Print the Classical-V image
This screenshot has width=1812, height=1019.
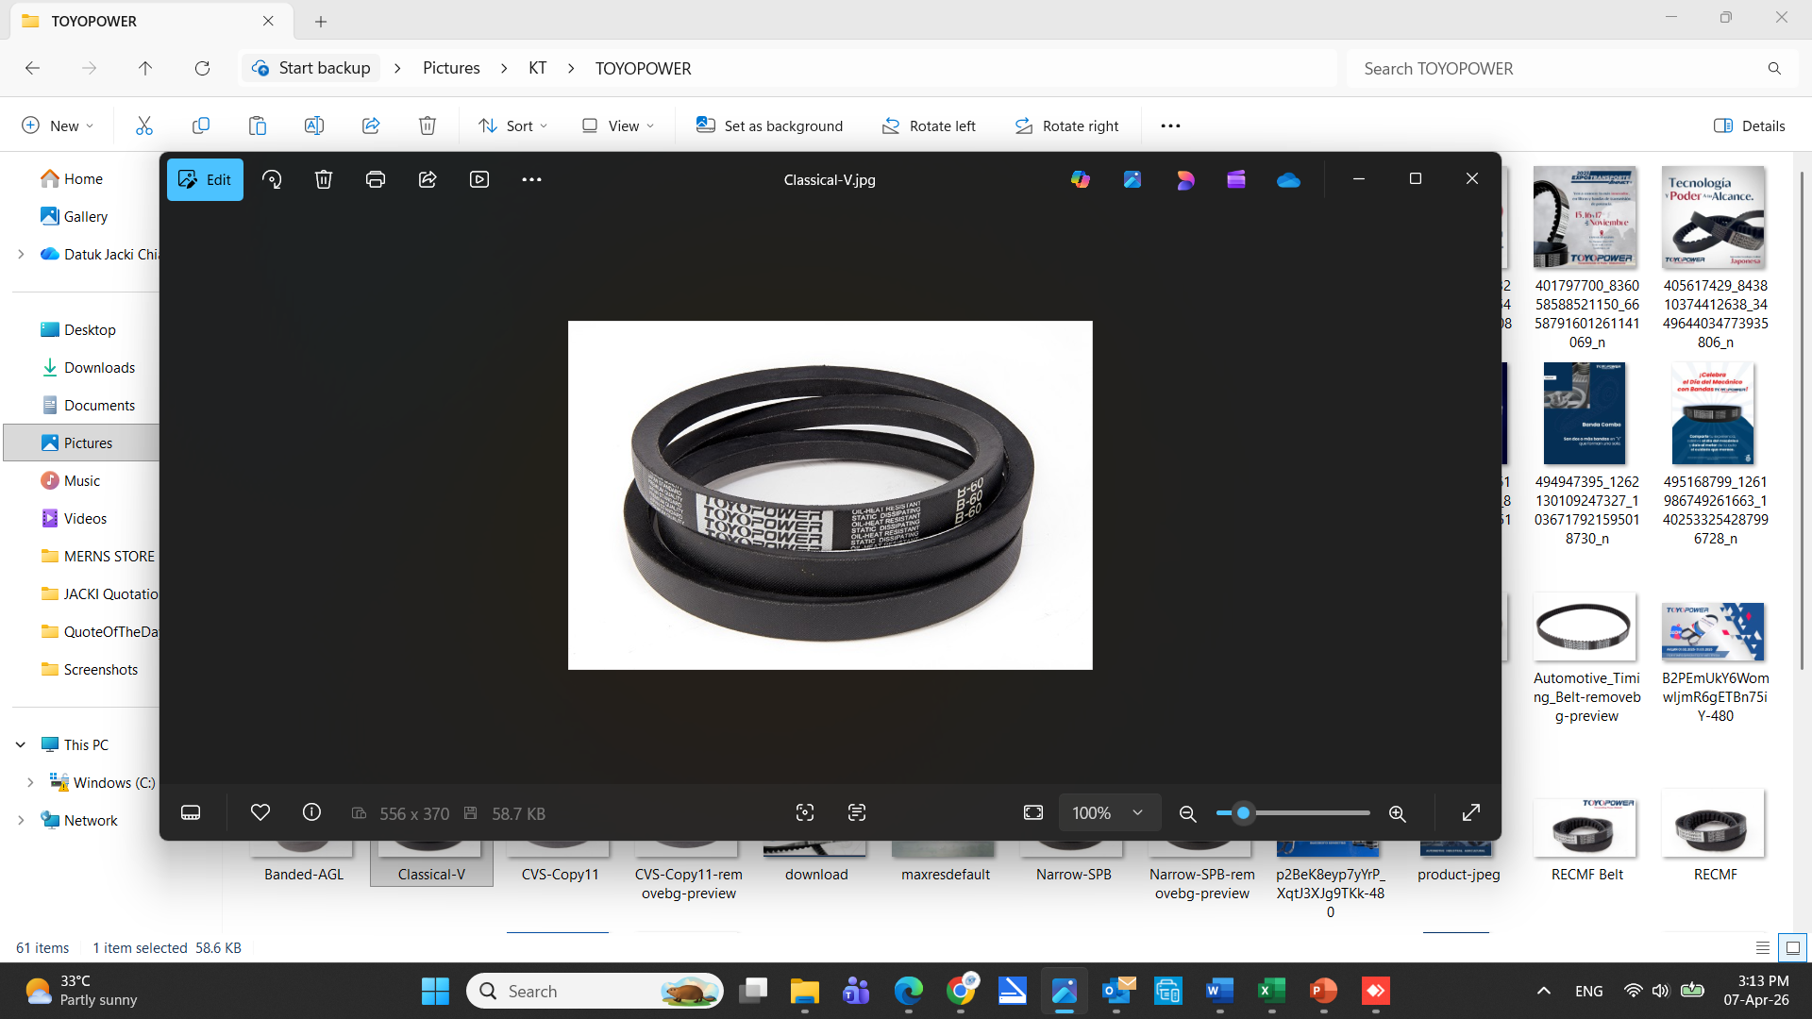click(x=376, y=179)
